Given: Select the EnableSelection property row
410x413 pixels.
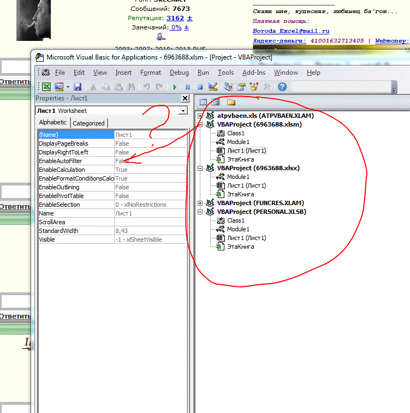Looking at the screenshot, I should 112,205.
